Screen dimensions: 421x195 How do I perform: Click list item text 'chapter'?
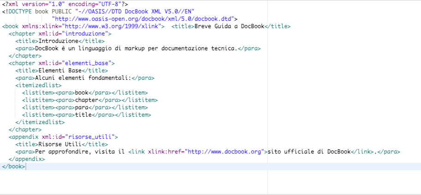pyautogui.click(x=87, y=100)
